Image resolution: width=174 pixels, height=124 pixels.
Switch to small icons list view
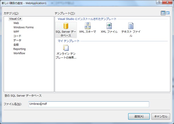pyautogui.click(x=168, y=13)
